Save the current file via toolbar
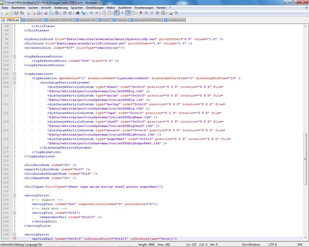The height and width of the screenshot is (247, 309). (x=16, y=13)
